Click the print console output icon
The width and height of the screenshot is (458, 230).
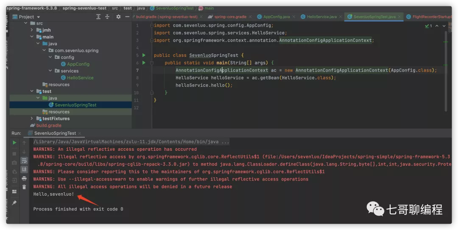point(24,178)
